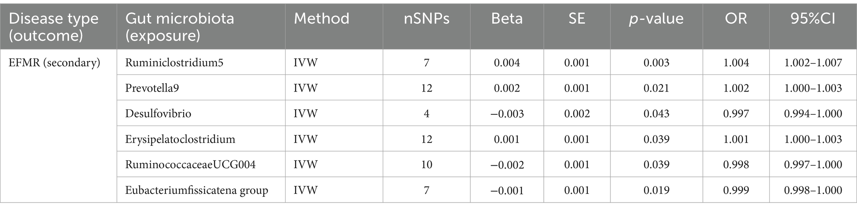The image size is (857, 210).
Task: Select the Method column header
Action: tap(322, 18)
